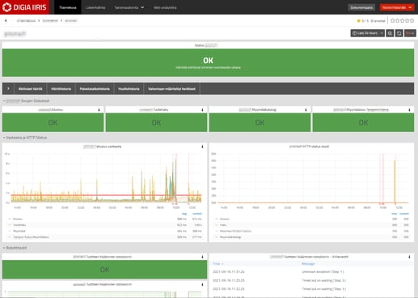Select the 'Unknown exception' error row message
The width and height of the screenshot is (418, 298).
[x=323, y=271]
